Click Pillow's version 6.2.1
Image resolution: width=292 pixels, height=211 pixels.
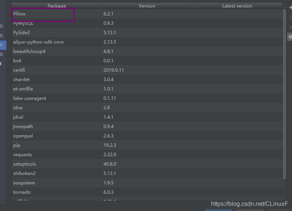108,14
